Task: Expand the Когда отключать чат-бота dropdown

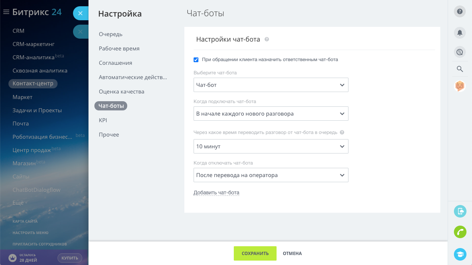Action: pyautogui.click(x=271, y=175)
